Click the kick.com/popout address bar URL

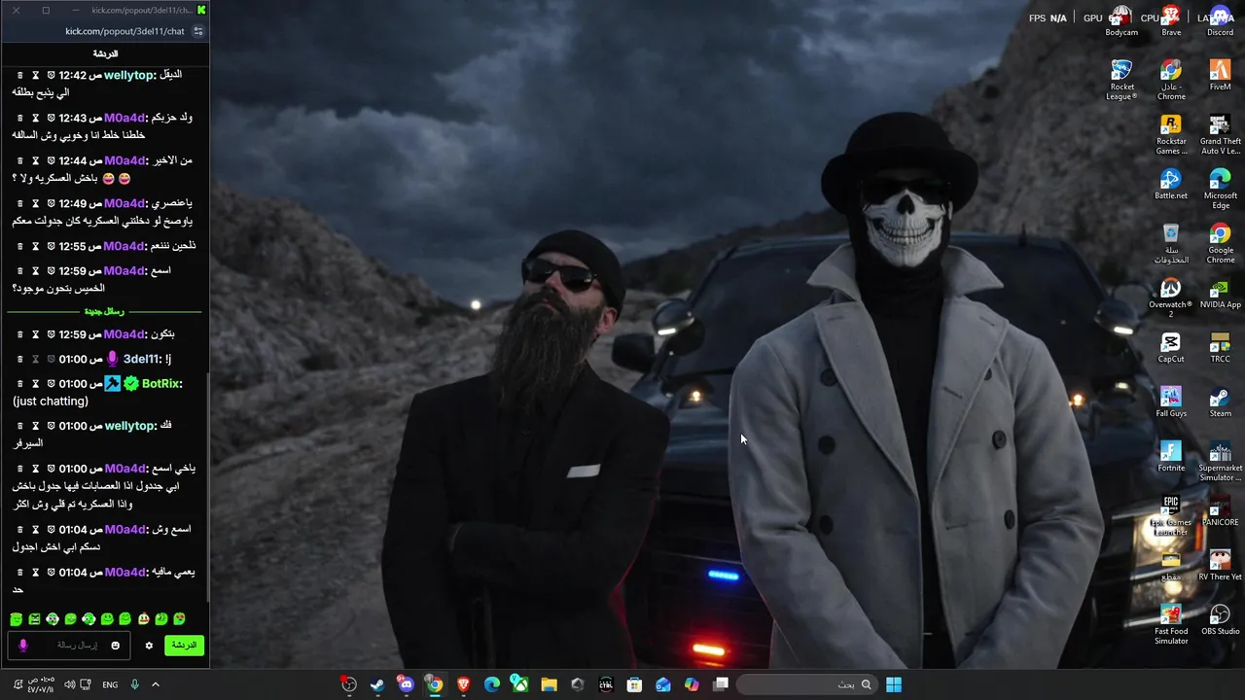[x=124, y=31]
